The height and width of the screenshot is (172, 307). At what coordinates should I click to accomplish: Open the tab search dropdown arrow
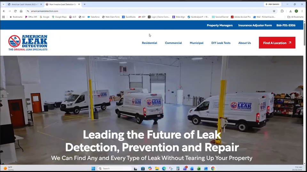click(3, 4)
